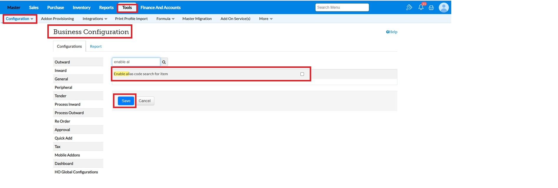
Task: Switch to the Configurations tab
Action: coord(69,46)
